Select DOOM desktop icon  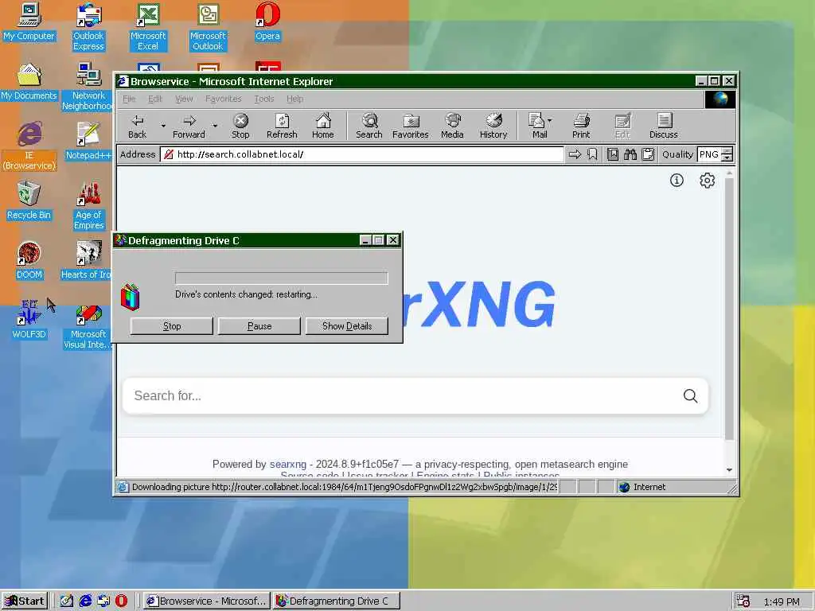[x=29, y=261]
